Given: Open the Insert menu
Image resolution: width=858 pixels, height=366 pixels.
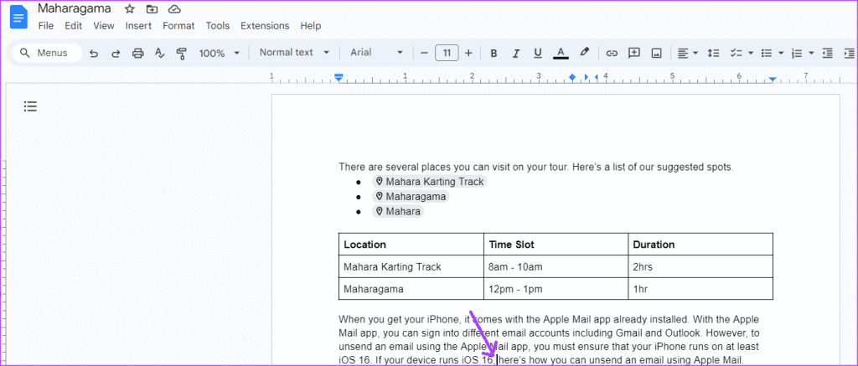Looking at the screenshot, I should coord(138,26).
